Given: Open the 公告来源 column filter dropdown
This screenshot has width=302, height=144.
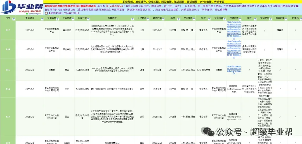Looking at the screenshot, I should 225,19.
